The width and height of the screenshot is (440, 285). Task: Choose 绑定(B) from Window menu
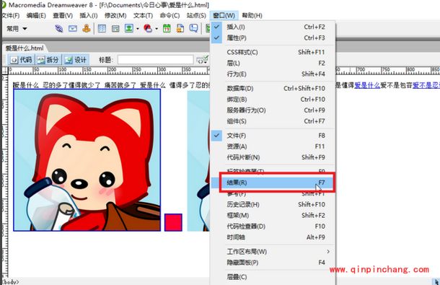(x=273, y=100)
